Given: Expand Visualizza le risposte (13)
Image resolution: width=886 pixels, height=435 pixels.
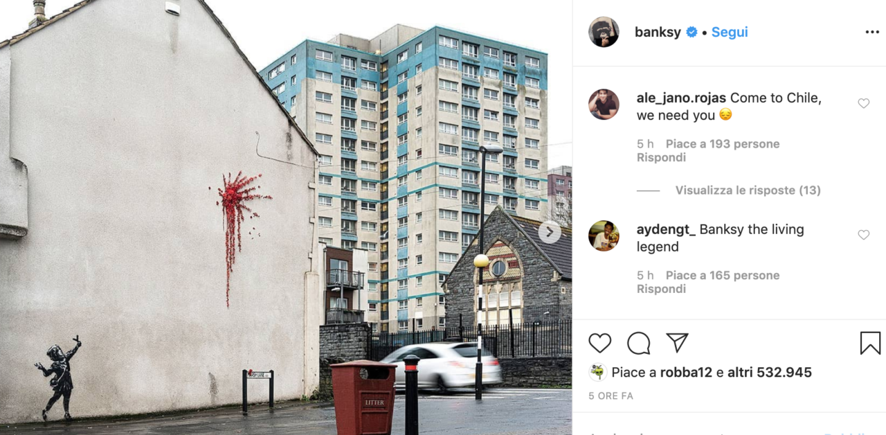Looking at the screenshot, I should coord(748,190).
